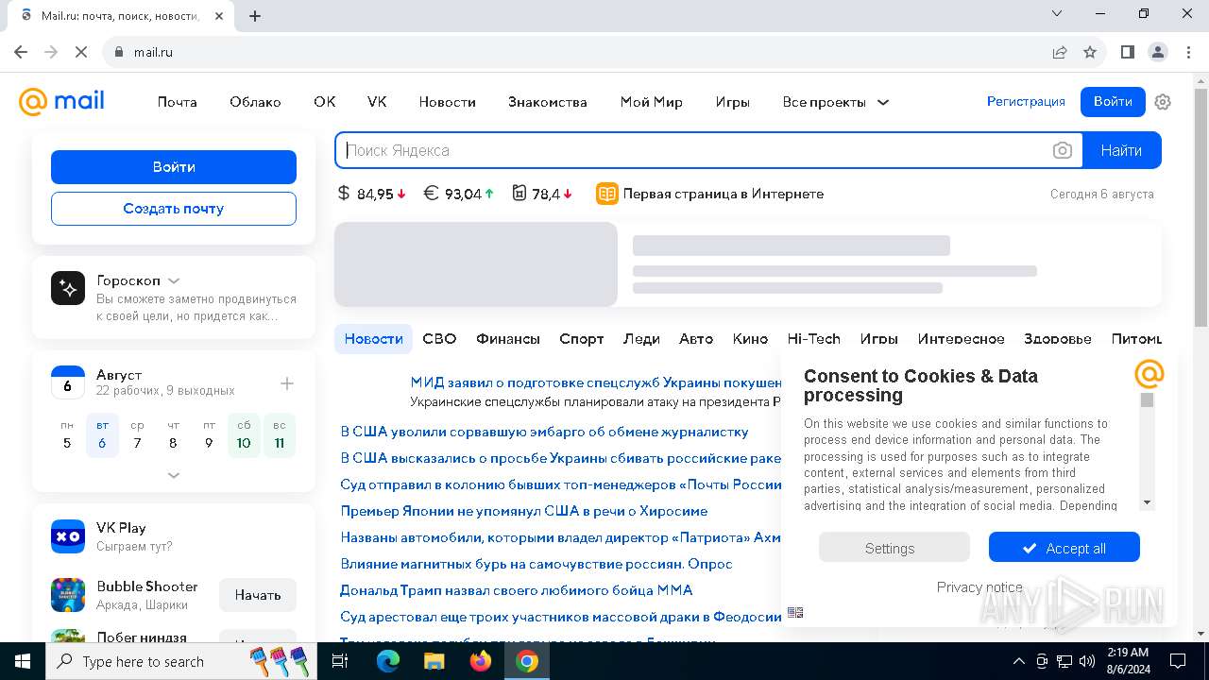Viewport: 1209px width, 680px height.
Task: Click the taskbar volume icon
Action: (1087, 661)
